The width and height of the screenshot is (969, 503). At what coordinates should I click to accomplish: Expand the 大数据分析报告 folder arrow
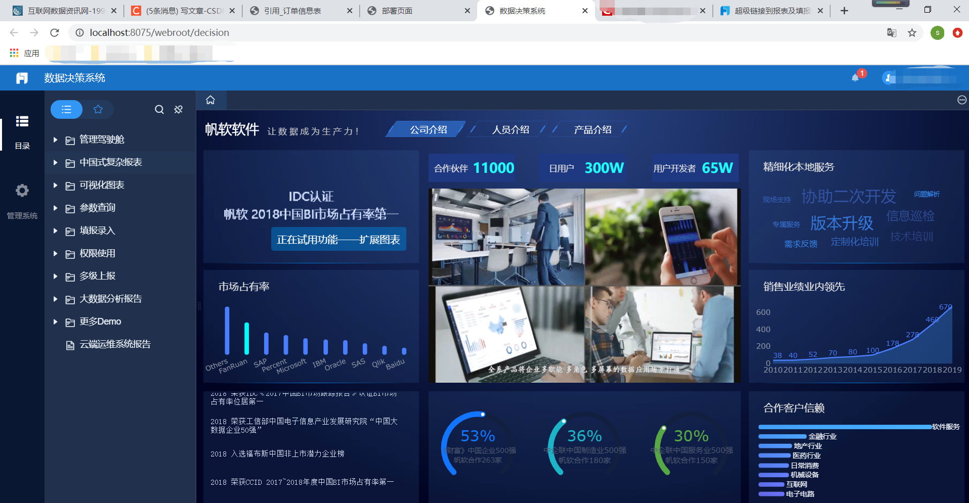click(55, 299)
